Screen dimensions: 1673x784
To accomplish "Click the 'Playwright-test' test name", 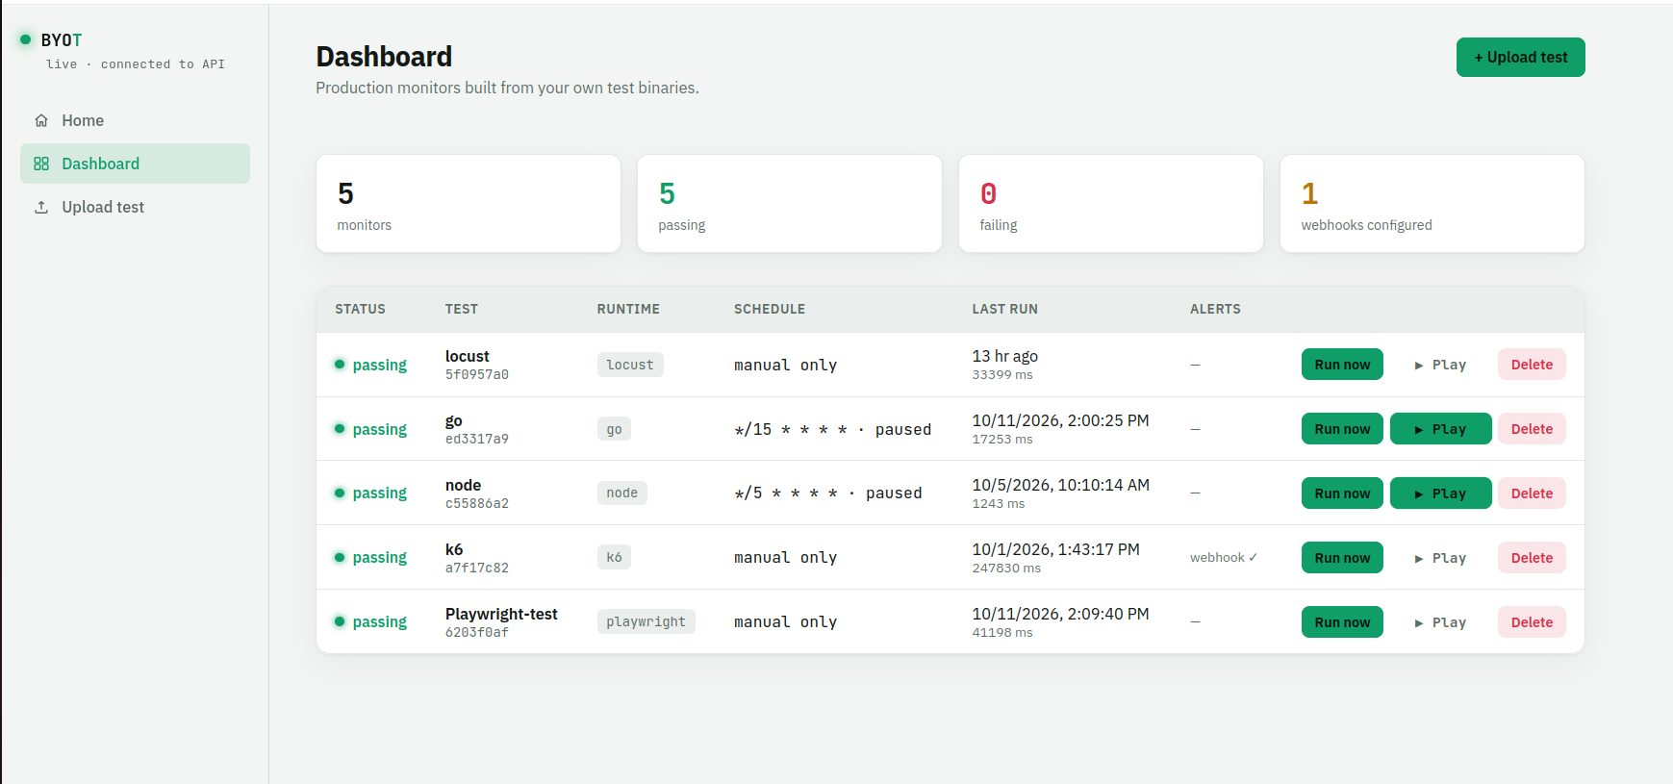I will coord(501,614).
